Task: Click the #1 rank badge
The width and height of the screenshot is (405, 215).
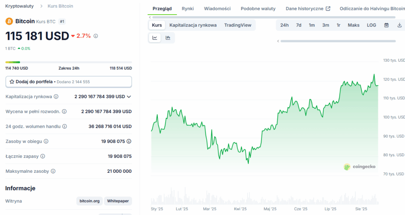Action: [x=62, y=22]
